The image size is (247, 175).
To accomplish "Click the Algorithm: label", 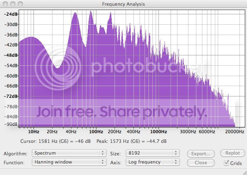I will point(15,154).
